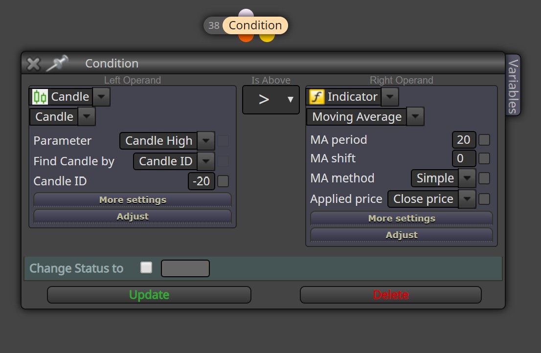
Task: Check the box next to MA method
Action: (484, 178)
